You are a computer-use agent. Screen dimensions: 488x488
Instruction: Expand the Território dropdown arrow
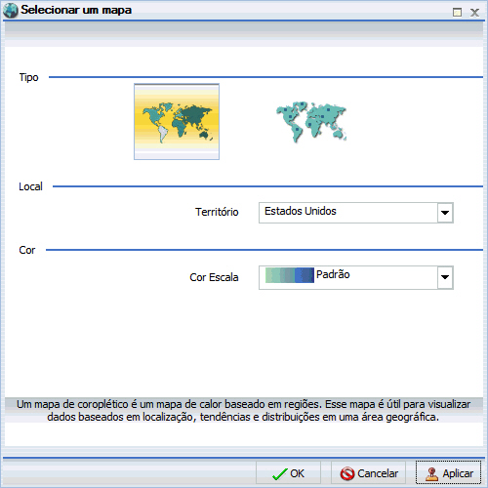click(x=445, y=213)
